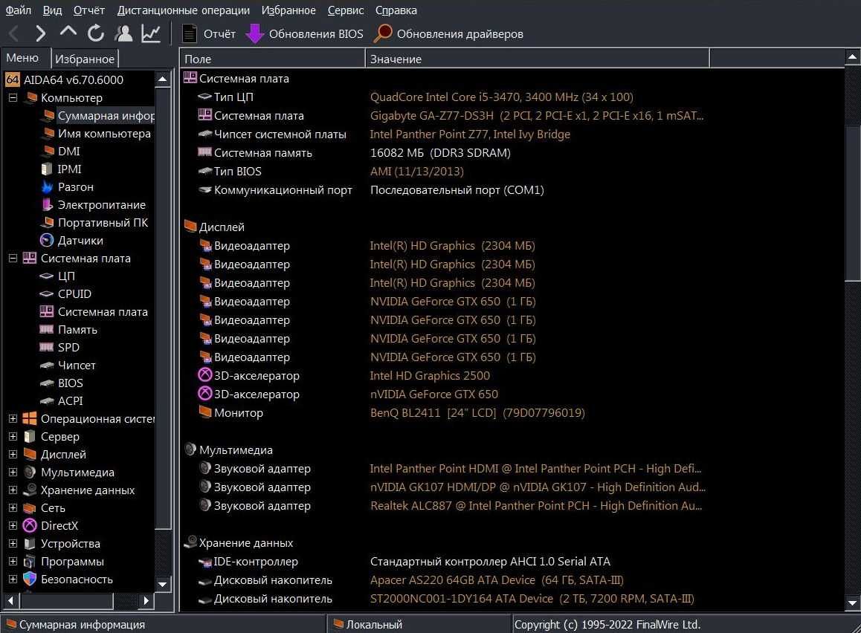
Task: Click the QuadCore Intel Core i5-3470 link
Action: click(x=501, y=97)
